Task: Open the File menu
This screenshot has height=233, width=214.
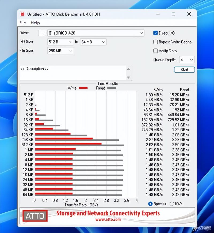Action: (22, 23)
